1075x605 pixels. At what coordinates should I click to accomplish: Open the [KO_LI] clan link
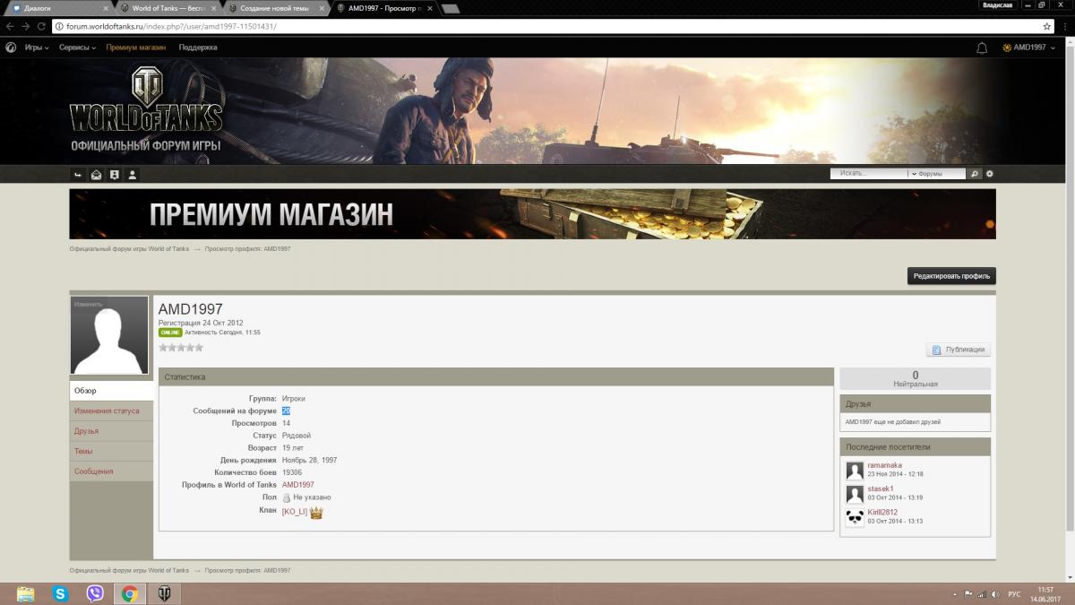coord(295,512)
